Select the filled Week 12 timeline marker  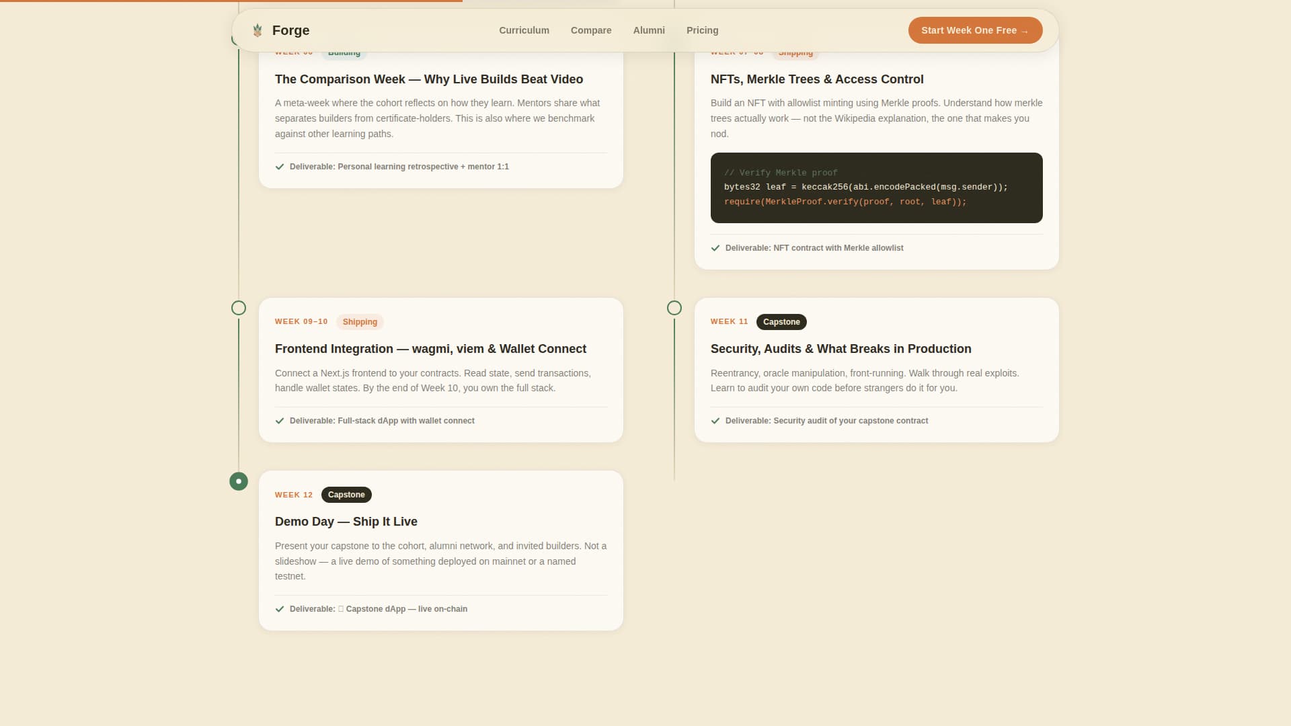point(239,481)
